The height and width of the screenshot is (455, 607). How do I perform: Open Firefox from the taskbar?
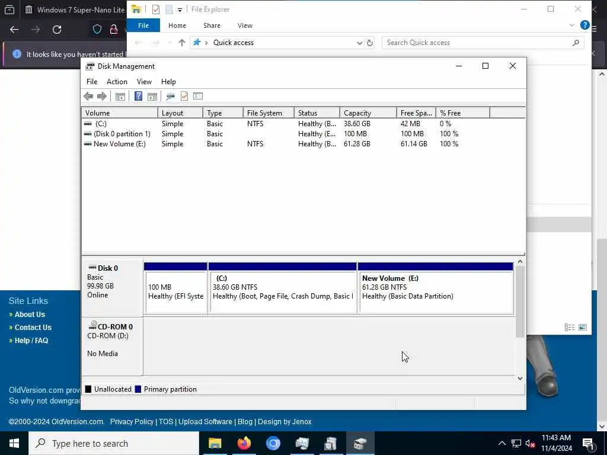tap(244, 443)
